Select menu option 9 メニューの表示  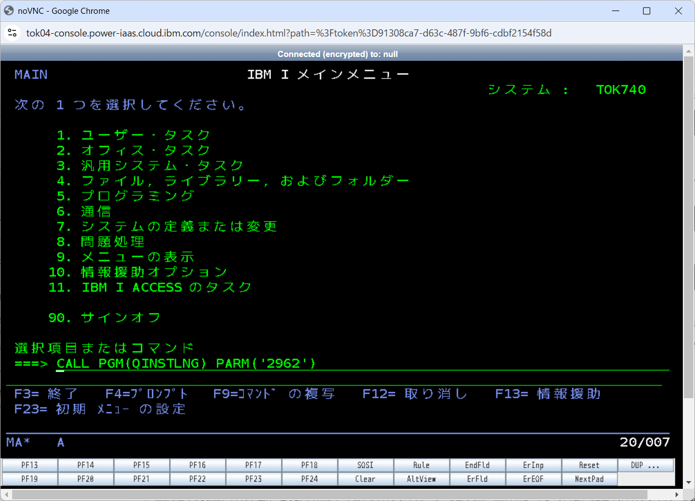[x=125, y=257]
